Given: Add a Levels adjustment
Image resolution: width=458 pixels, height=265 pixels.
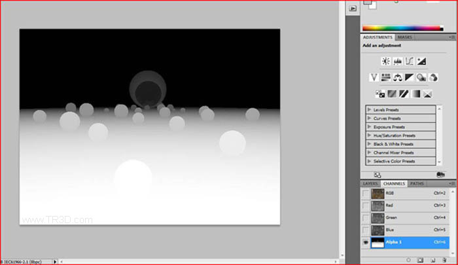Looking at the screenshot, I should click(398, 62).
